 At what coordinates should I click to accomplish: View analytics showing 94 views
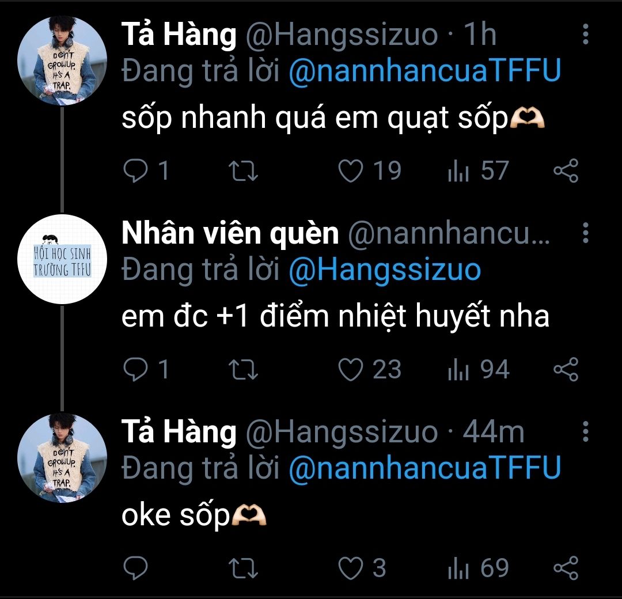478,369
